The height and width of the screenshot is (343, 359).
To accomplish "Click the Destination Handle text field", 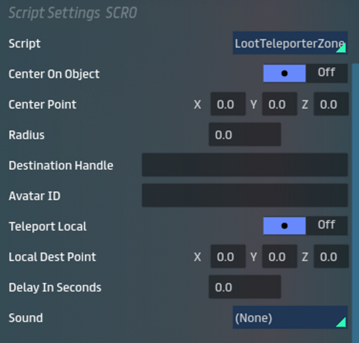I will pyautogui.click(x=245, y=165).
